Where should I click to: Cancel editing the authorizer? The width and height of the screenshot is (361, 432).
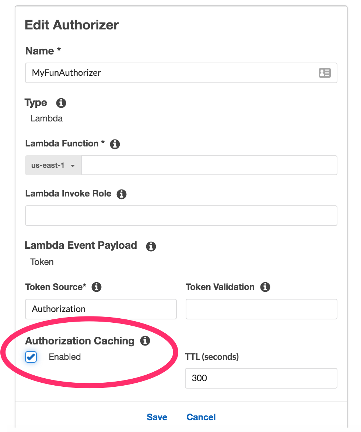coord(201,417)
